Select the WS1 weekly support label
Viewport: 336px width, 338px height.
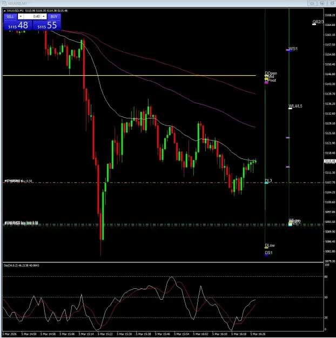[x=293, y=49]
